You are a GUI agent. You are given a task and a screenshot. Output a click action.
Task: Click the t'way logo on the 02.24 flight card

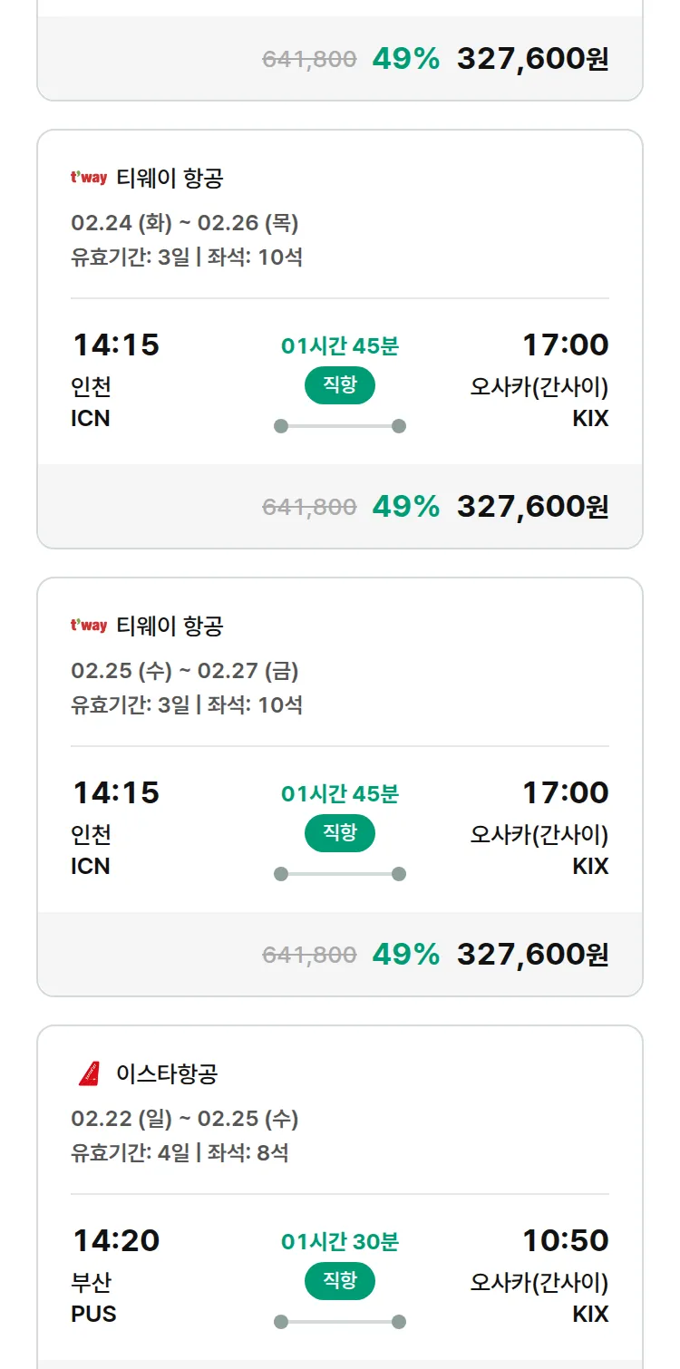tap(89, 178)
